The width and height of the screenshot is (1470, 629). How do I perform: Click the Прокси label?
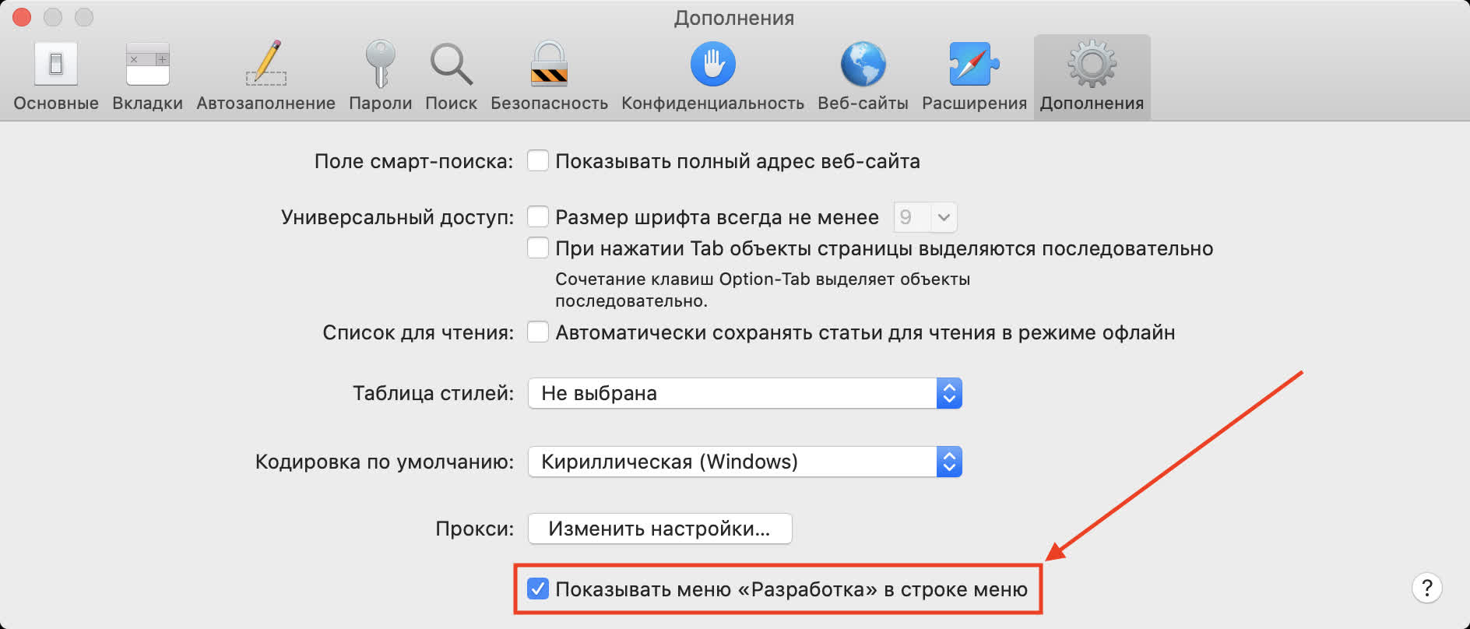(x=474, y=529)
